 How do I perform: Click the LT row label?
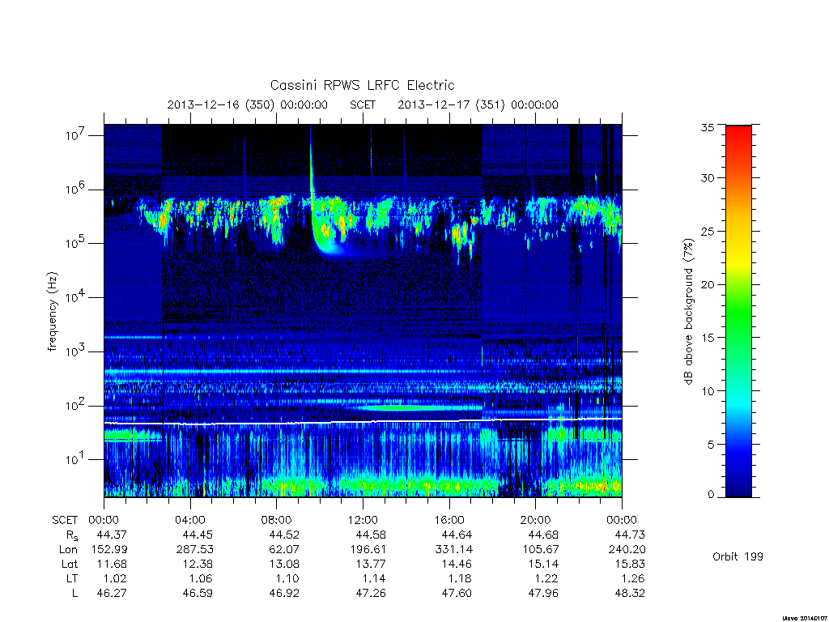click(72, 578)
